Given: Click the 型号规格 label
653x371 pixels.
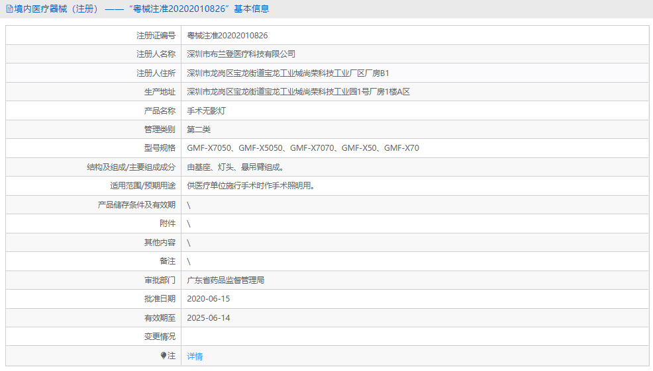Looking at the screenshot, I should 160,148.
